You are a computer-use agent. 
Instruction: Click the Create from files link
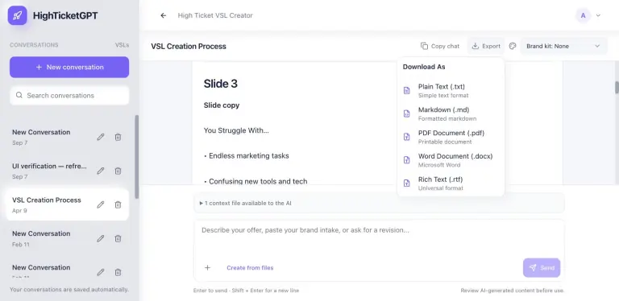[x=250, y=267]
